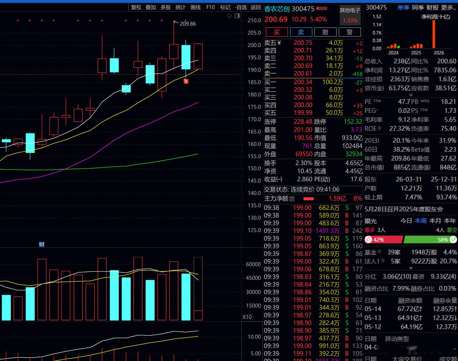The width and height of the screenshot is (458, 361).
Task: Click the info icon next to 法人1
Action: [x=383, y=260]
